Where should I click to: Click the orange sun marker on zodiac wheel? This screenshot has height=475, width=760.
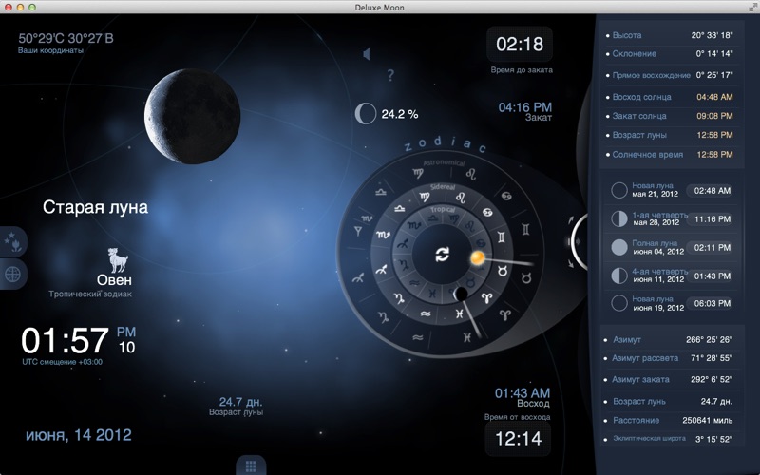point(477,257)
